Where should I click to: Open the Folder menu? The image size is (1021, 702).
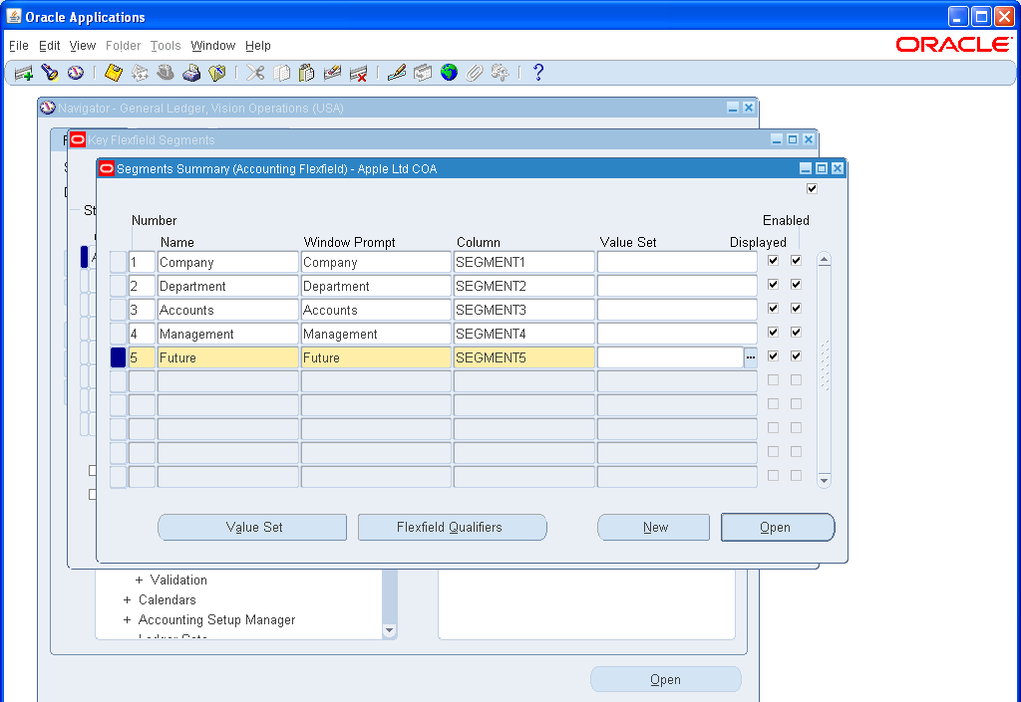click(x=123, y=46)
